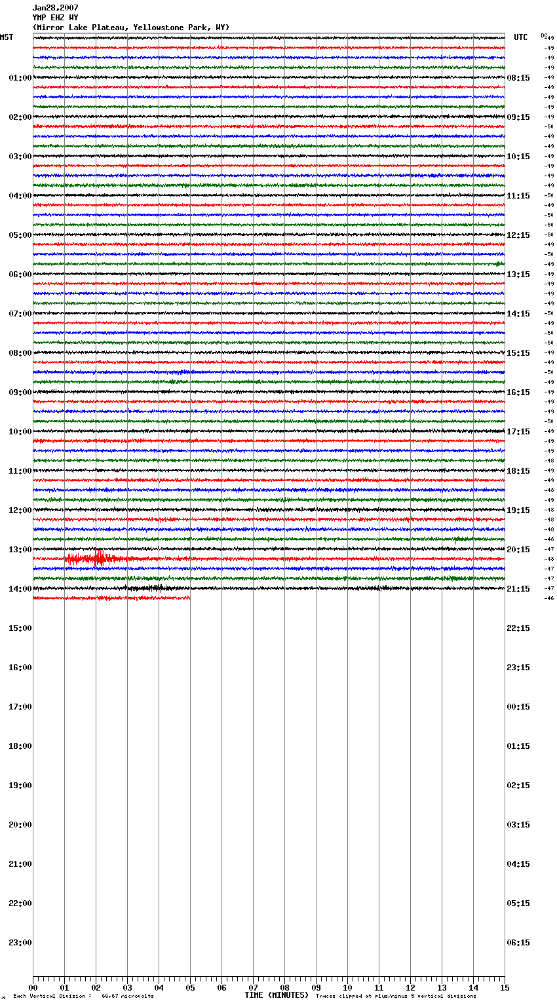557x1005 pixels.
Task: Select the 04:00 MST time label
Action: (20, 196)
